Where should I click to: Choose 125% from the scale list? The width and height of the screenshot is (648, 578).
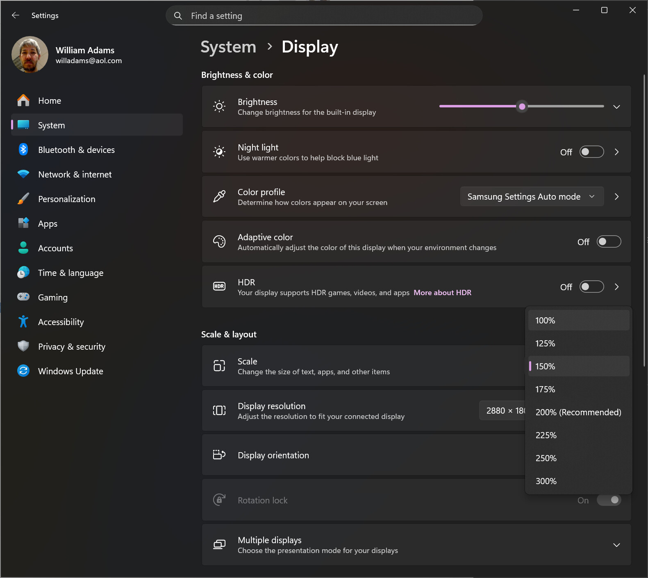coord(578,344)
